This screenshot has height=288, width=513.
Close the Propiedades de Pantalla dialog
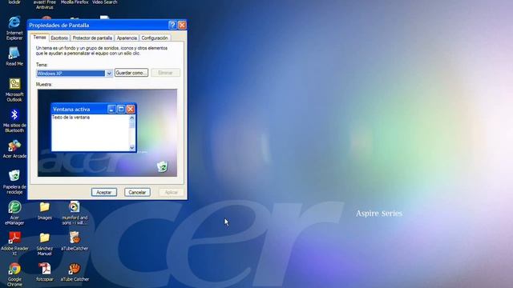182,25
